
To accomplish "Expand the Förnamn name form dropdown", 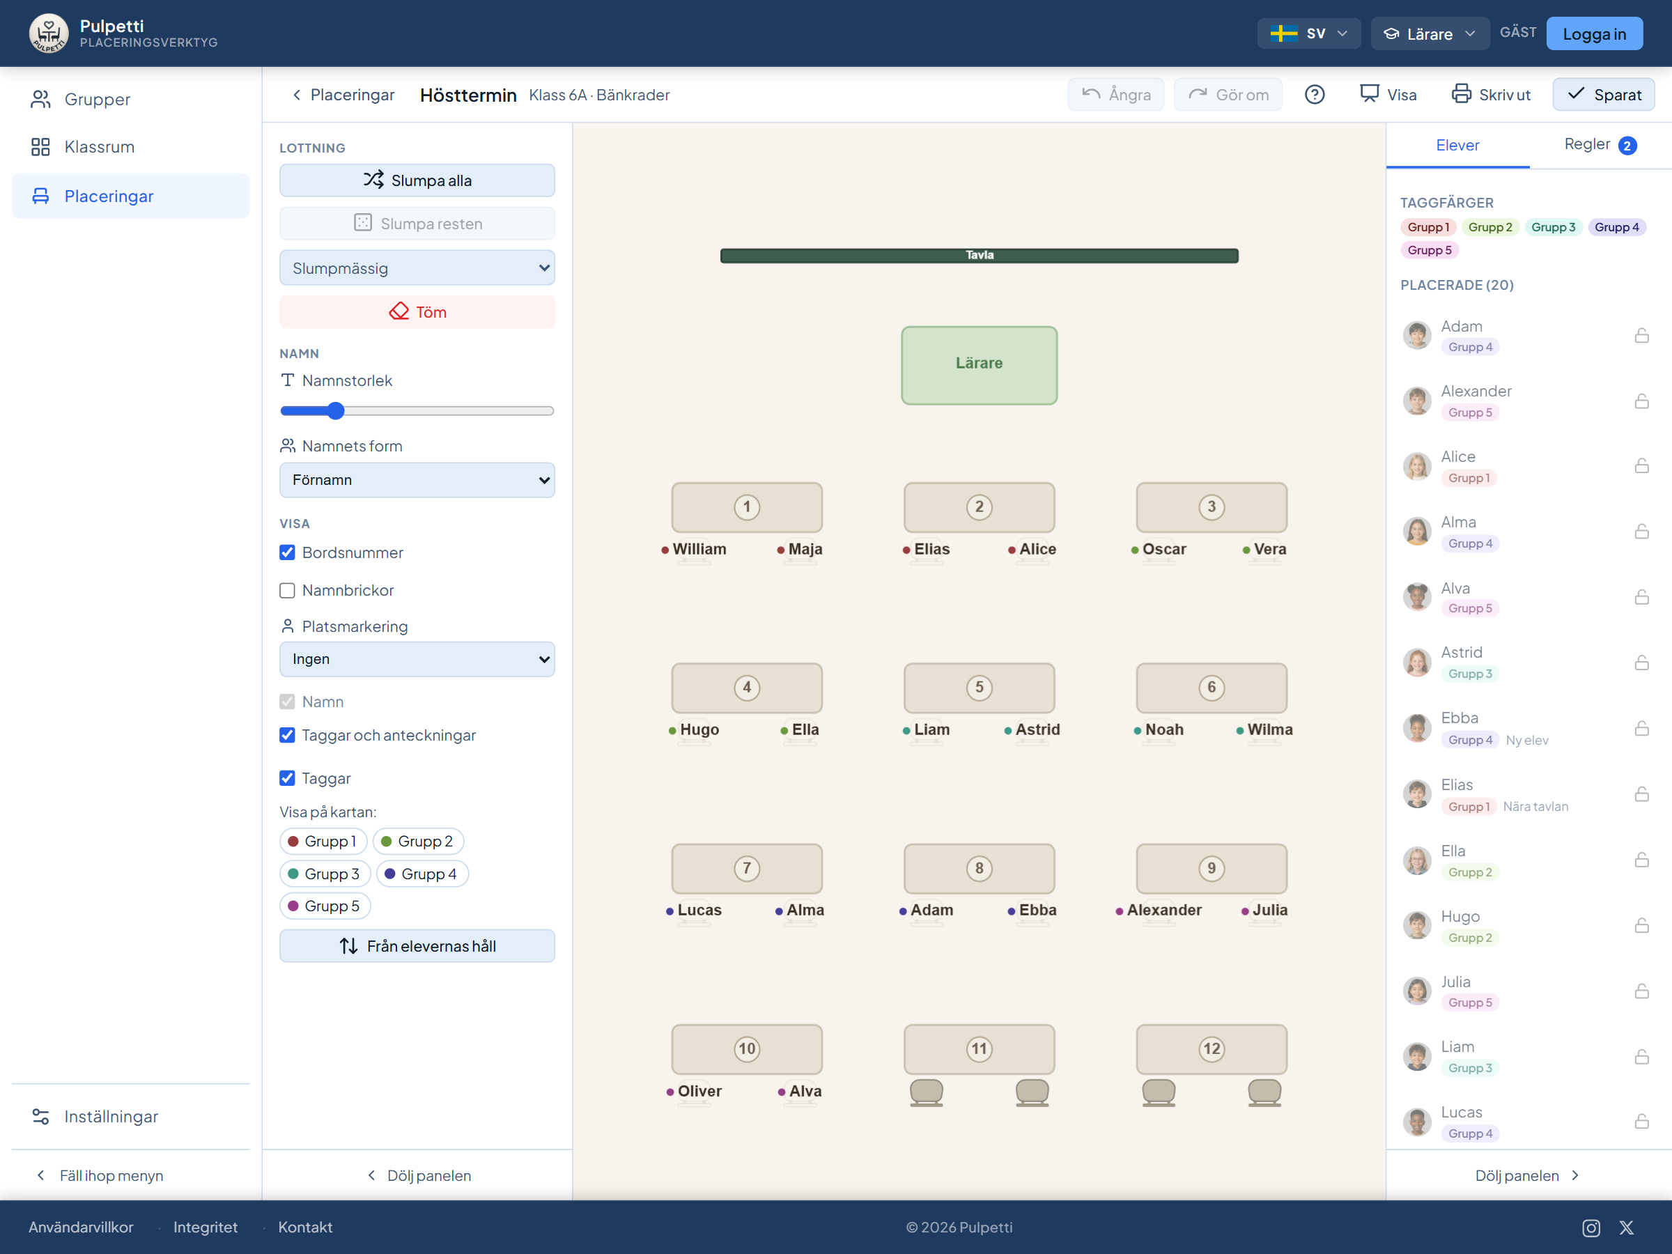I will click(x=417, y=480).
